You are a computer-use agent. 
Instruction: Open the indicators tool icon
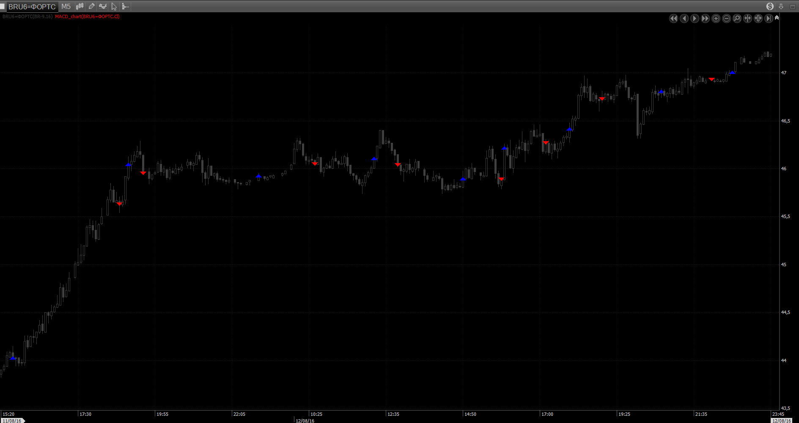103,6
